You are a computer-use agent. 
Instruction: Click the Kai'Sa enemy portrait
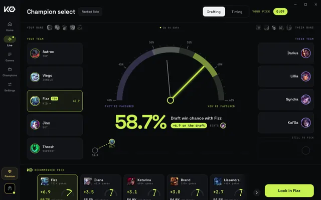[305, 122]
